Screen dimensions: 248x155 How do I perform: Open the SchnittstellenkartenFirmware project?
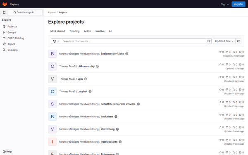coord(118,104)
